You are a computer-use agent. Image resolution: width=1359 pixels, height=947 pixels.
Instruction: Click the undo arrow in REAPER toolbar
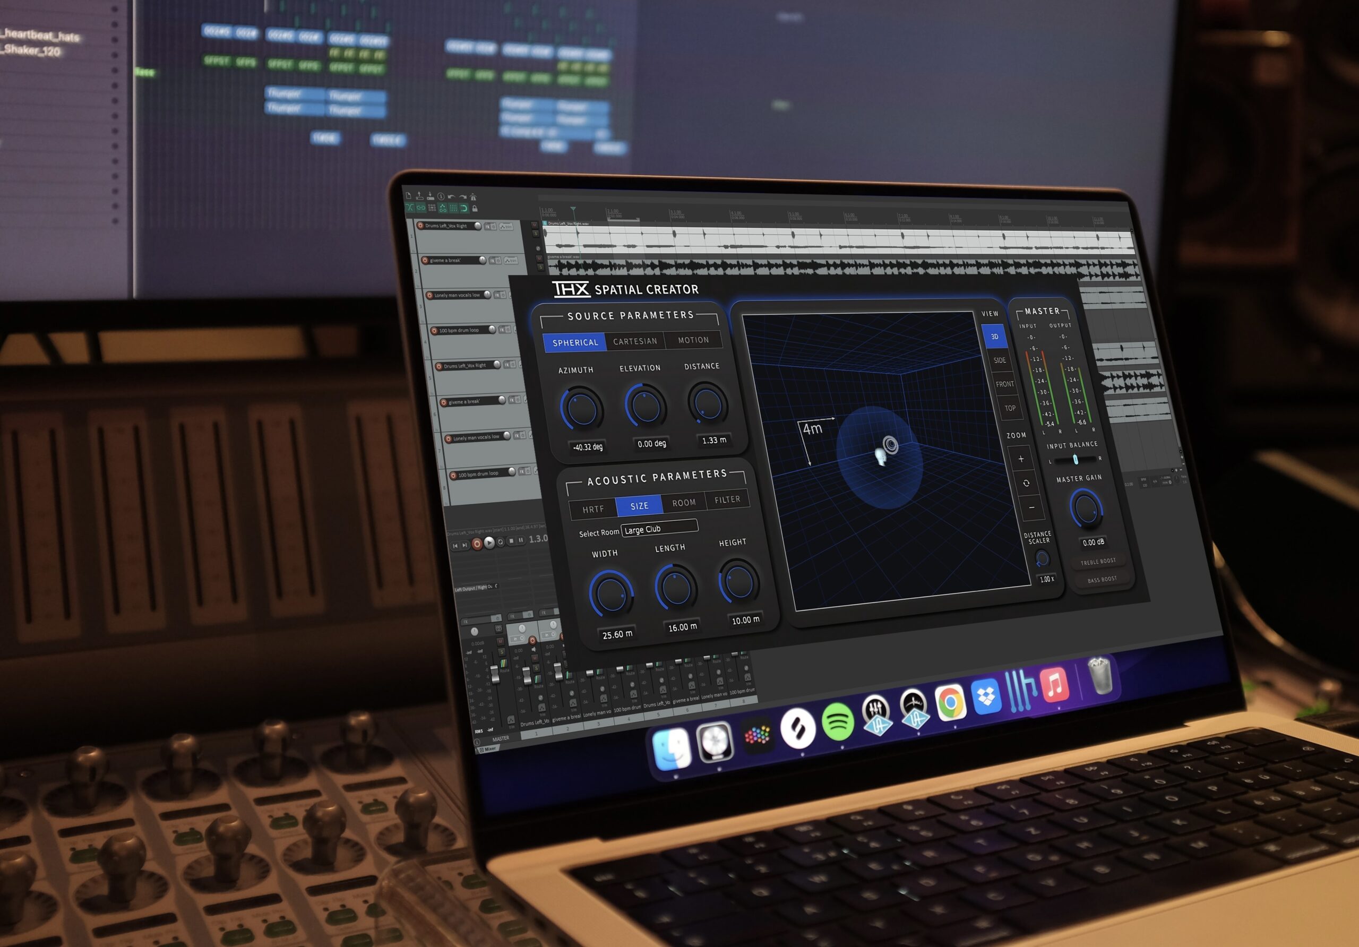452,197
